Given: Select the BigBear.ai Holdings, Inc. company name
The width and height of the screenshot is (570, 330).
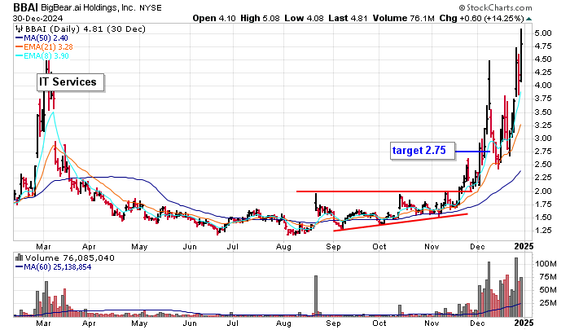Looking at the screenshot, I should [89, 7].
